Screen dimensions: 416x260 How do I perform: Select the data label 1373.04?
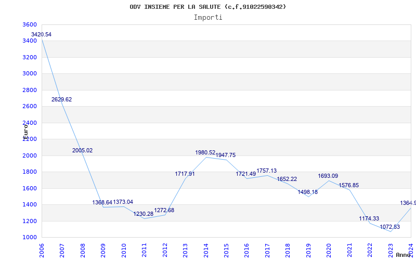coord(123,202)
